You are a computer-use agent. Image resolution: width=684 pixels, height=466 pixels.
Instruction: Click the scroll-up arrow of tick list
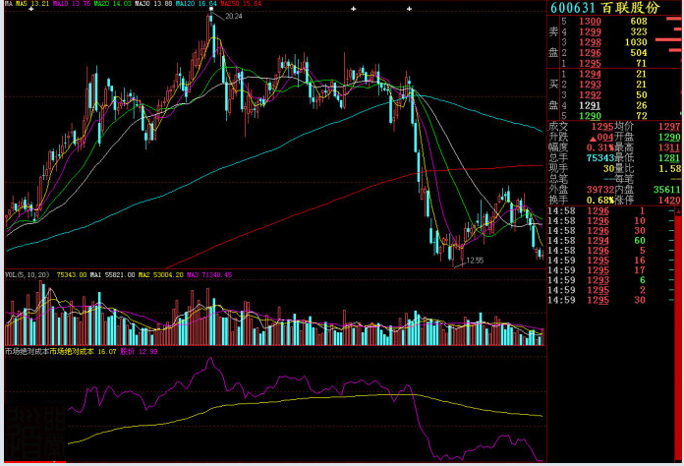click(x=678, y=211)
